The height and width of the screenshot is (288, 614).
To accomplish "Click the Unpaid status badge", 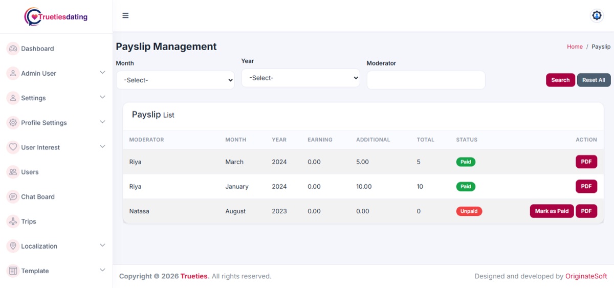I will click(469, 211).
